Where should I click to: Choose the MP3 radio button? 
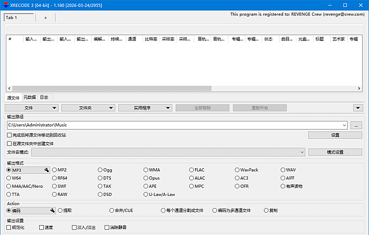point(9,170)
